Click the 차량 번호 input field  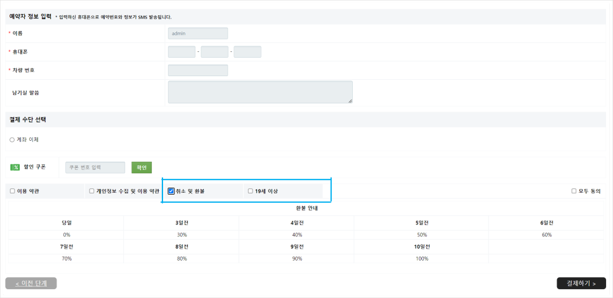(x=198, y=70)
